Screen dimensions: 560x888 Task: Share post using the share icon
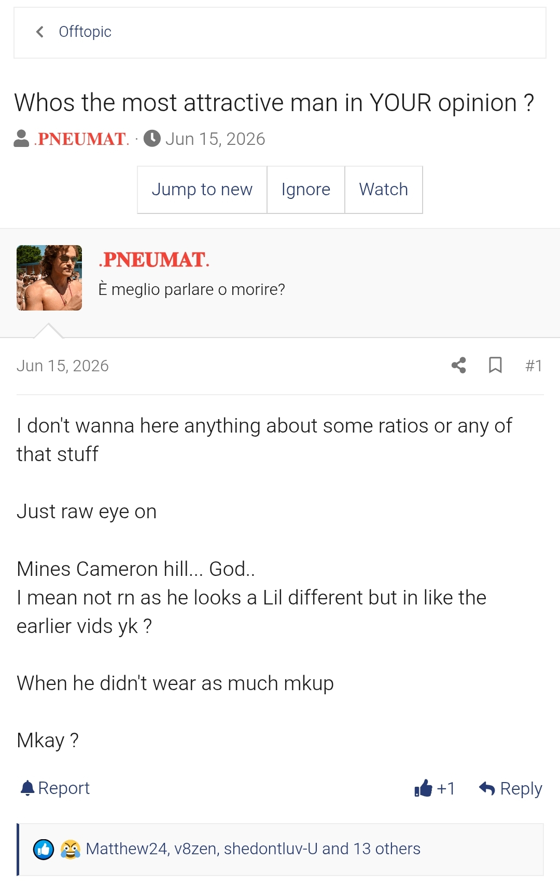tap(459, 366)
